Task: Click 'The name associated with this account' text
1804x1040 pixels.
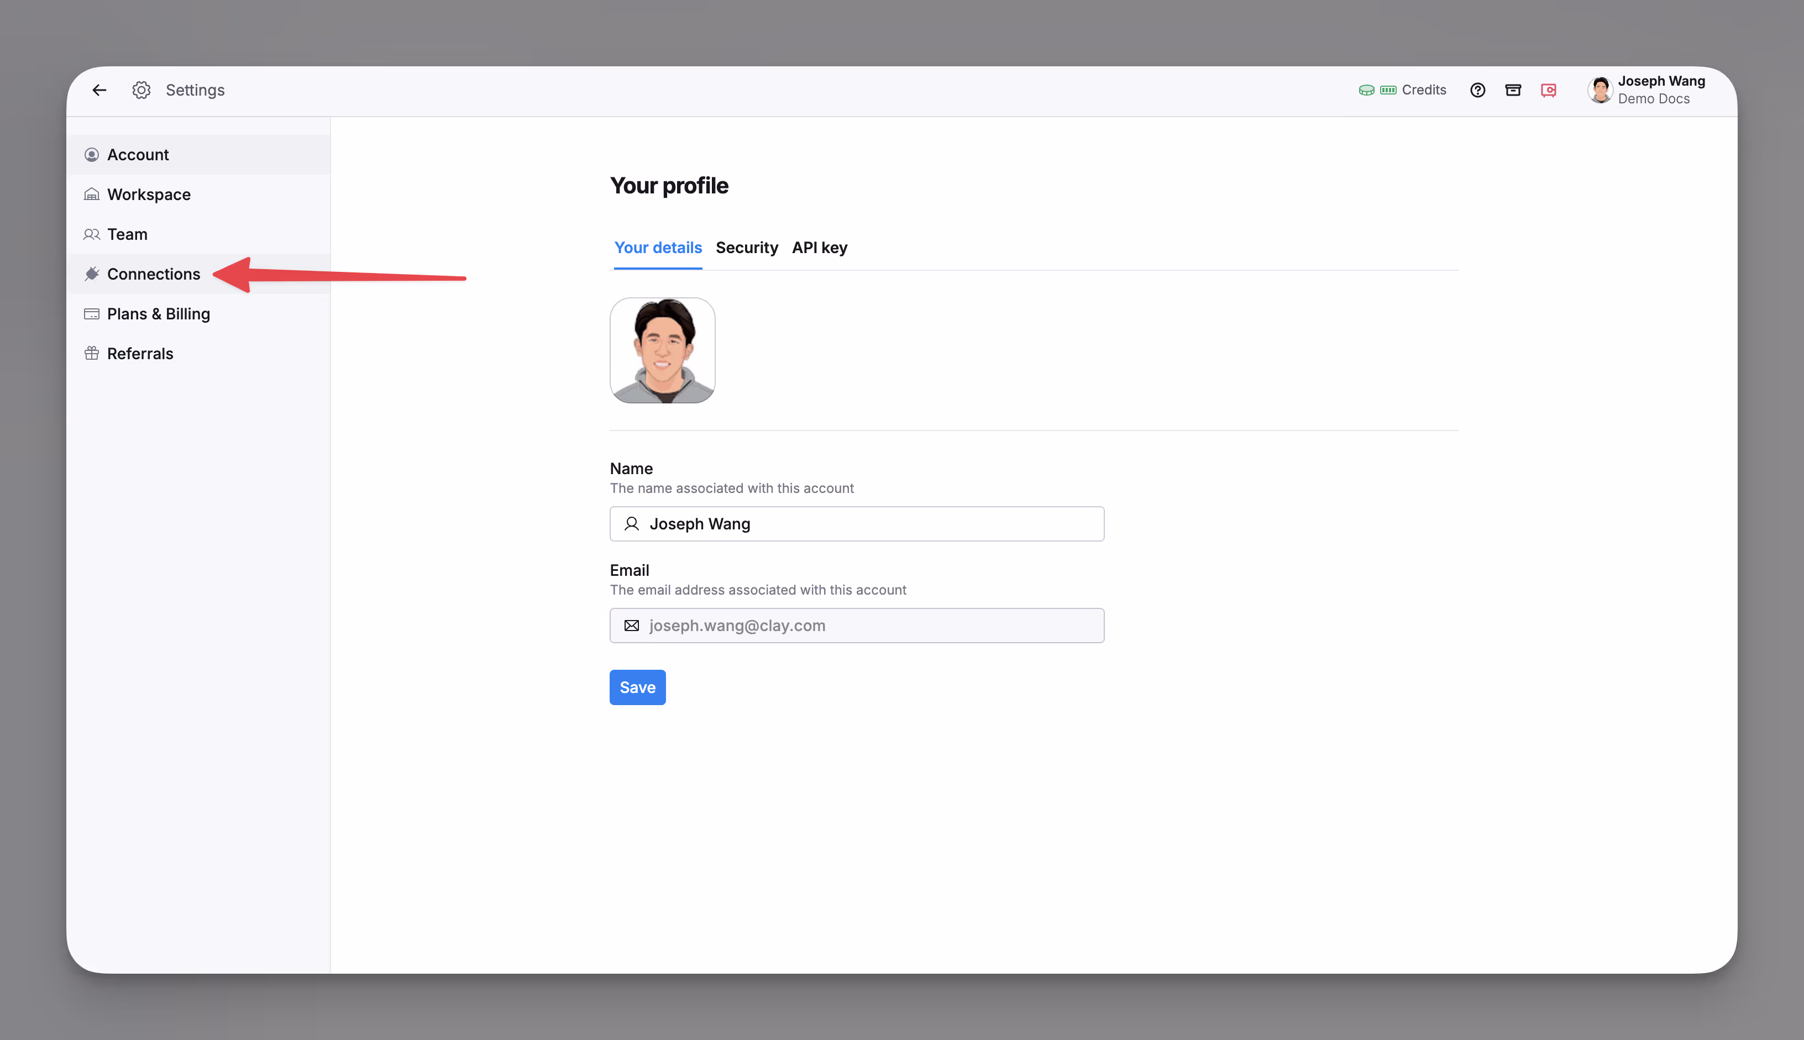Action: 731,489
